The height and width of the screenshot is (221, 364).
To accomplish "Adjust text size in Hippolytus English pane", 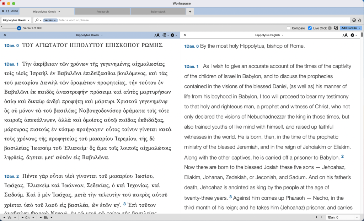I will pyautogui.click(x=345, y=35).
